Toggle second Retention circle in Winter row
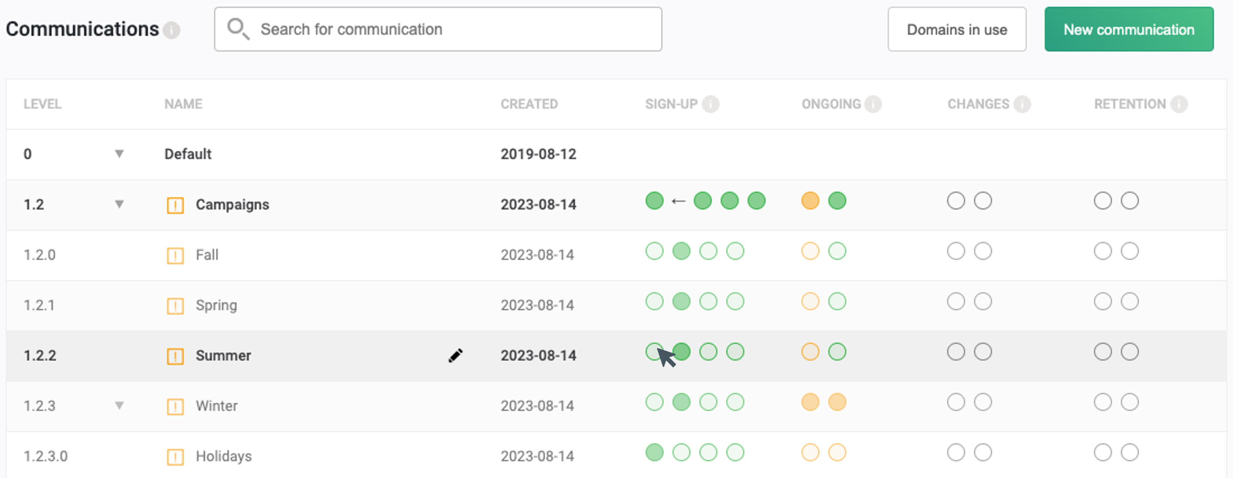The height and width of the screenshot is (478, 1233). coord(1130,402)
